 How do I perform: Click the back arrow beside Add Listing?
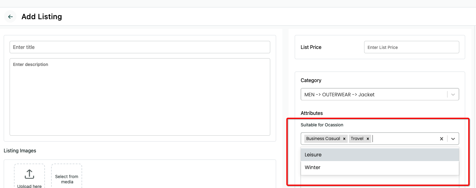(10, 17)
